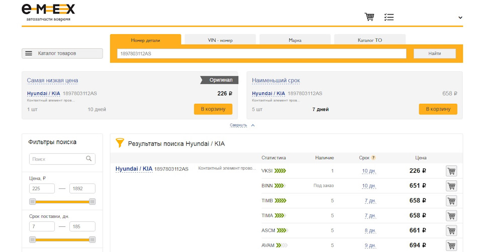
Task: Click TIMA delivery term 7 дн.
Action: point(370,216)
